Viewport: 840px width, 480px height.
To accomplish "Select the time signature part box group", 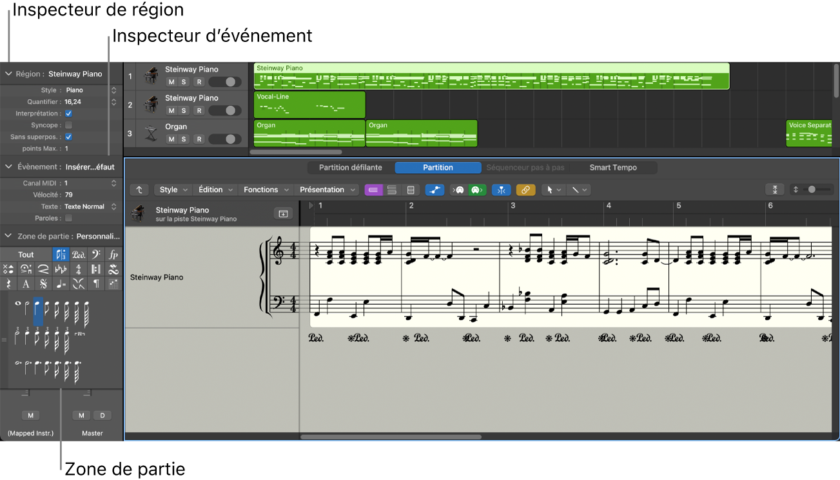I will point(79,269).
